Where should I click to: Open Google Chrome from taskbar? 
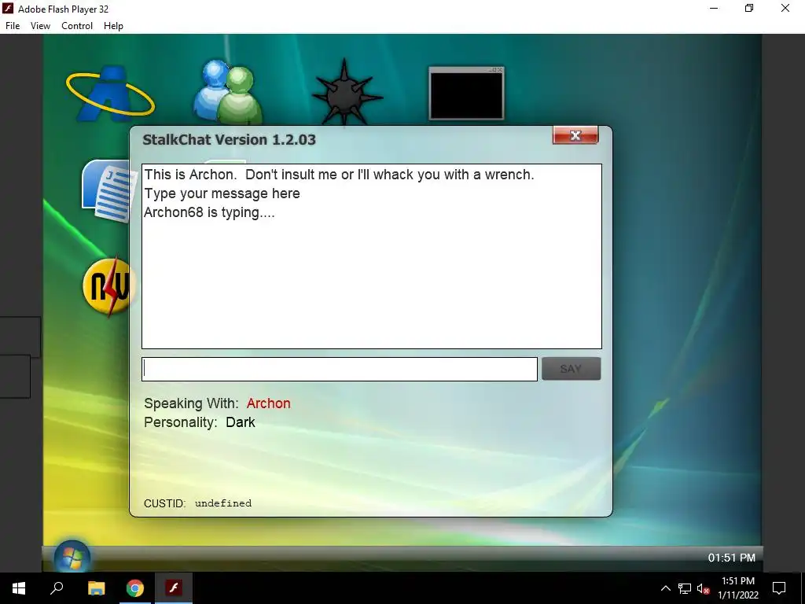coord(135,588)
